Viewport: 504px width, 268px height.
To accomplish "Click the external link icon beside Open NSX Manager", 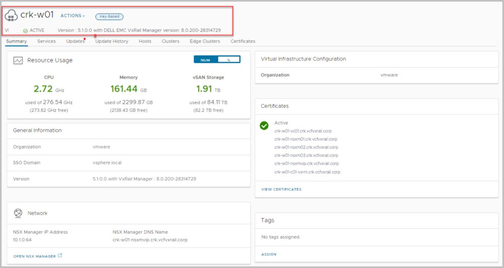I will [x=60, y=256].
